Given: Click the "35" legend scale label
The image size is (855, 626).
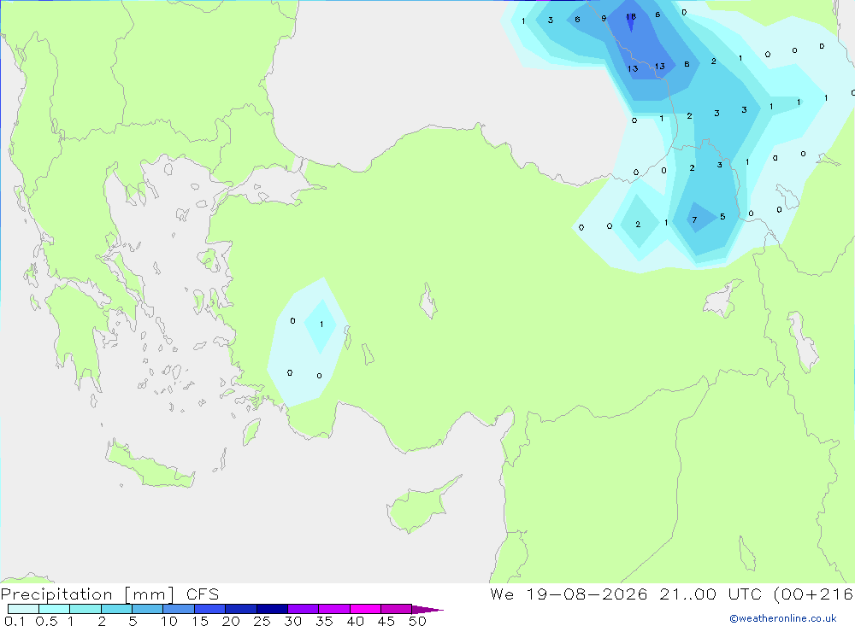Looking at the screenshot, I should point(324,621).
